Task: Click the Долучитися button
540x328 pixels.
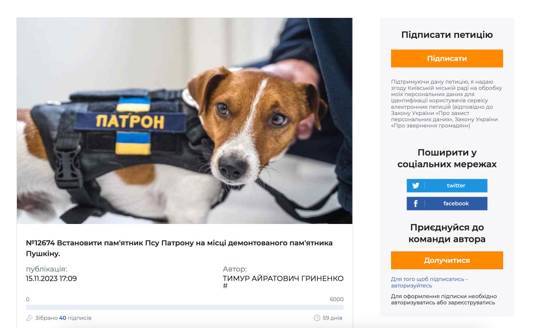Action: tap(447, 260)
